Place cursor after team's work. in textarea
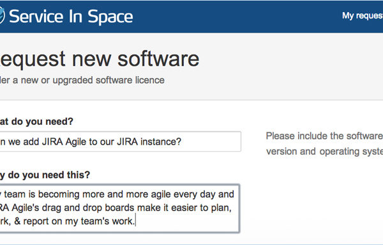 pyautogui.click(x=135, y=221)
